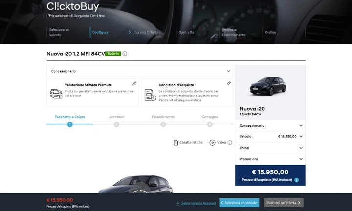This screenshot has height=211, width=352.
Task: Go to Seleziona un Veicolo step
Action: (59, 32)
